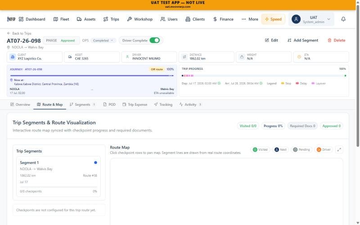The image size is (360, 225).
Task: Click Add Segment button
Action: tap(303, 40)
